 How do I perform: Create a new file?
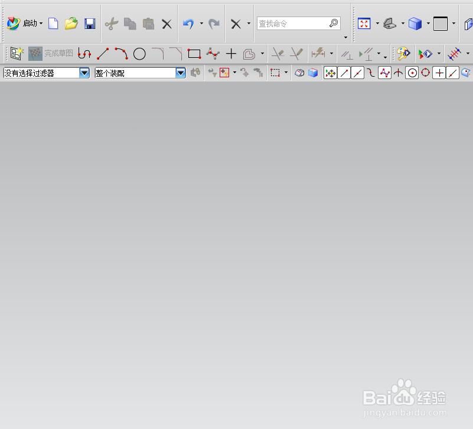pyautogui.click(x=53, y=23)
